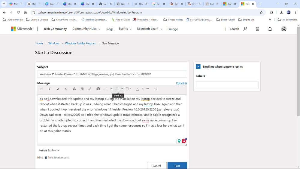Expand the font color dropdown arrow
The height and width of the screenshot is (169, 300).
pyautogui.click(x=142, y=89)
